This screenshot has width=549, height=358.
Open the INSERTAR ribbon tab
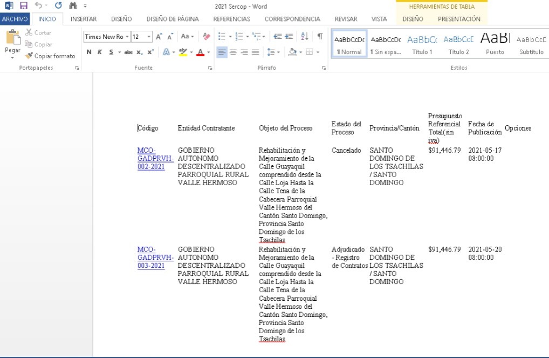pyautogui.click(x=84, y=19)
